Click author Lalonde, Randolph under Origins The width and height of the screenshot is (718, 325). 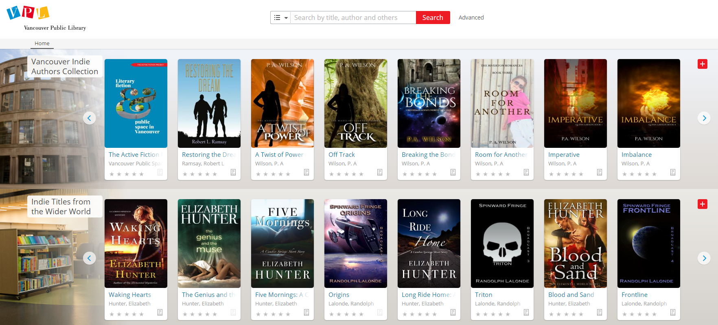click(351, 304)
